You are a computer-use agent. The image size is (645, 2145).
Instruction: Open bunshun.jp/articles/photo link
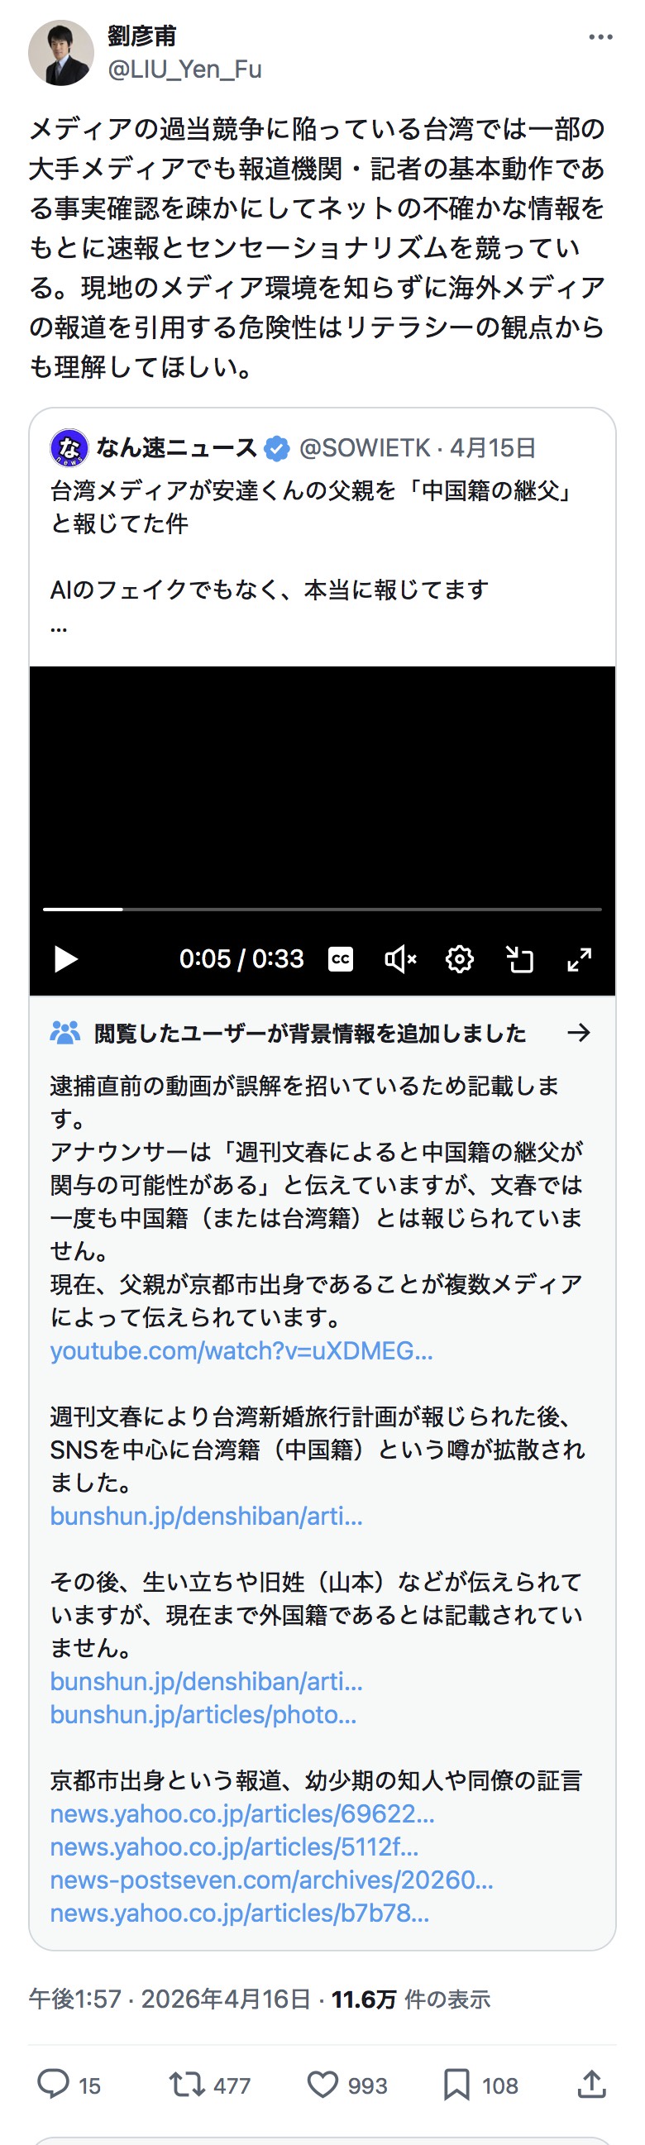pyautogui.click(x=203, y=1714)
